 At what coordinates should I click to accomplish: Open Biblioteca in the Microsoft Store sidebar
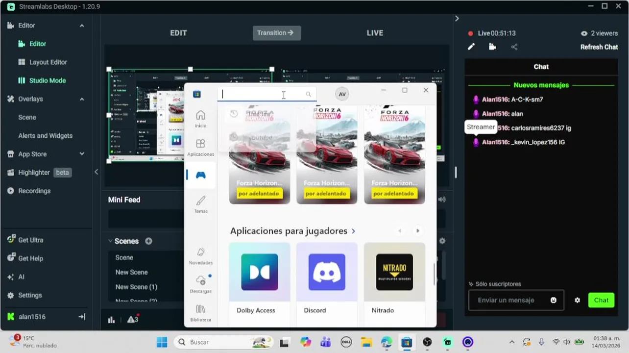201,313
